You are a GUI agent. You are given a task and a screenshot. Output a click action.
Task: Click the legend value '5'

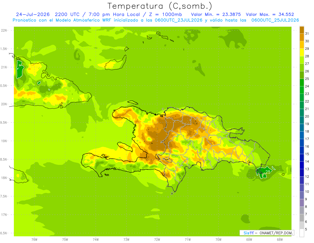point(306,229)
